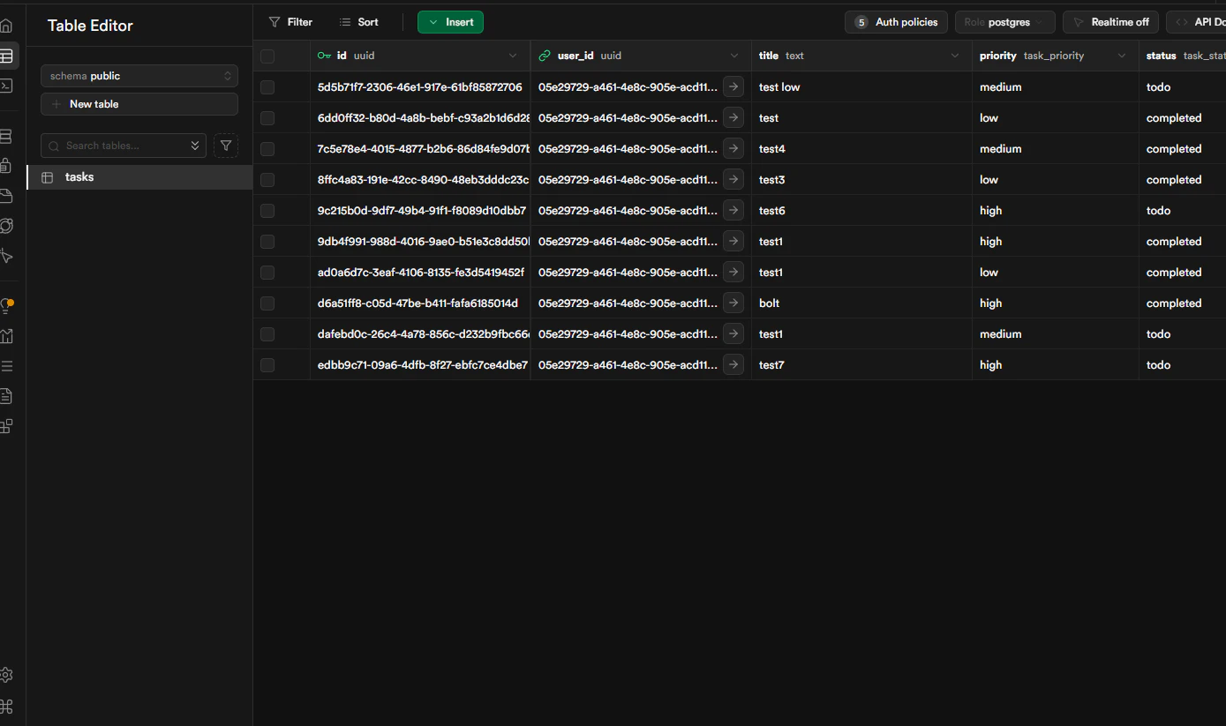This screenshot has height=726, width=1226.
Task: Open the Authentication lock icon
Action: pyautogui.click(x=6, y=166)
